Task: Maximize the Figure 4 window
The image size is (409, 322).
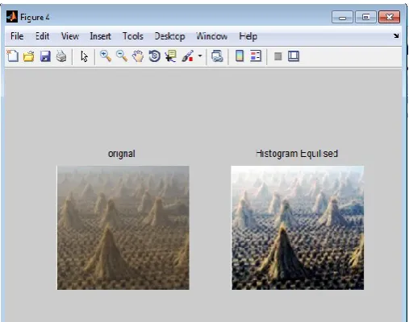Action: tap(365, 17)
